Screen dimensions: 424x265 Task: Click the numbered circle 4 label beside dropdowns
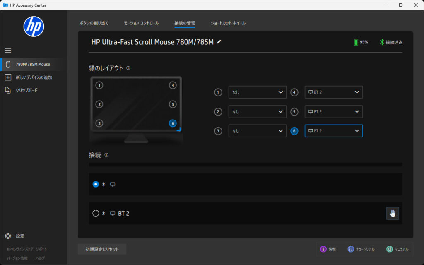(294, 92)
